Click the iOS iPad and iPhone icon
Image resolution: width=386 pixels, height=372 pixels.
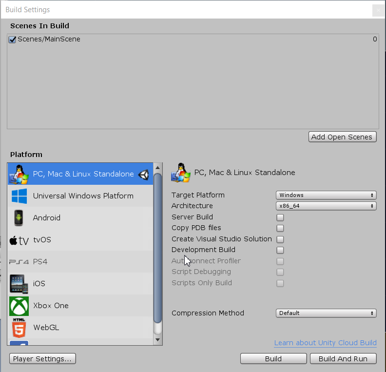(19, 284)
